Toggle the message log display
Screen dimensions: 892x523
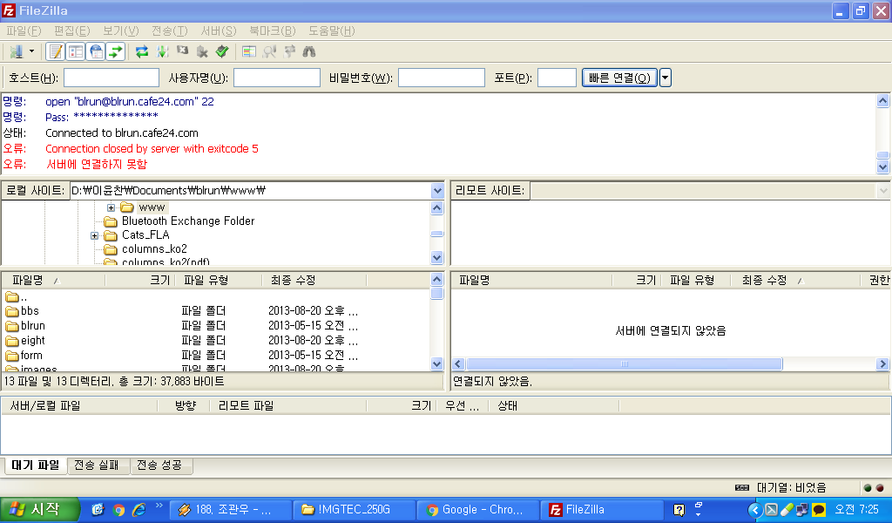click(x=56, y=51)
